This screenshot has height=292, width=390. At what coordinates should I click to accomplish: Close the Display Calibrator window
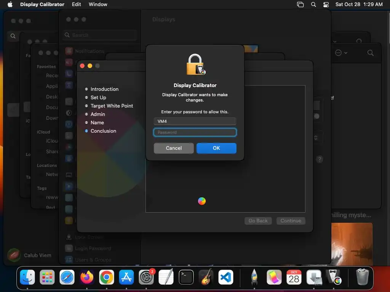(x=82, y=66)
